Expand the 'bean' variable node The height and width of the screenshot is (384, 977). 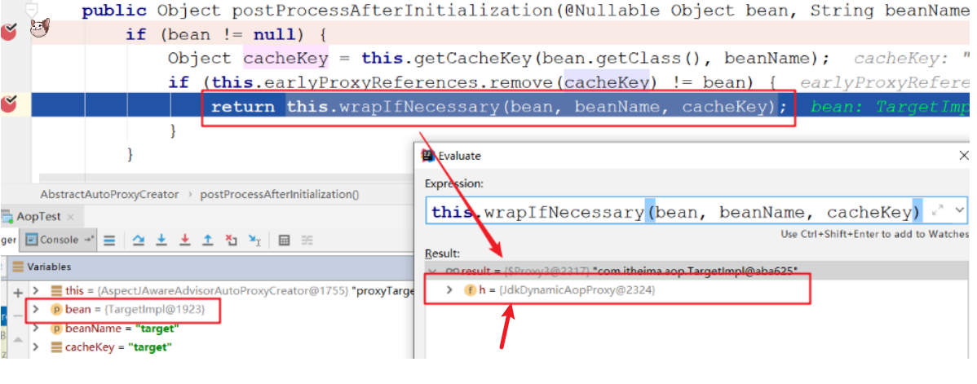click(x=36, y=309)
